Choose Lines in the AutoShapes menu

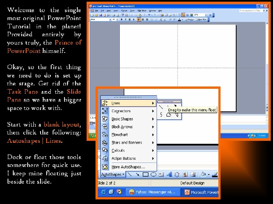[x=129, y=103]
